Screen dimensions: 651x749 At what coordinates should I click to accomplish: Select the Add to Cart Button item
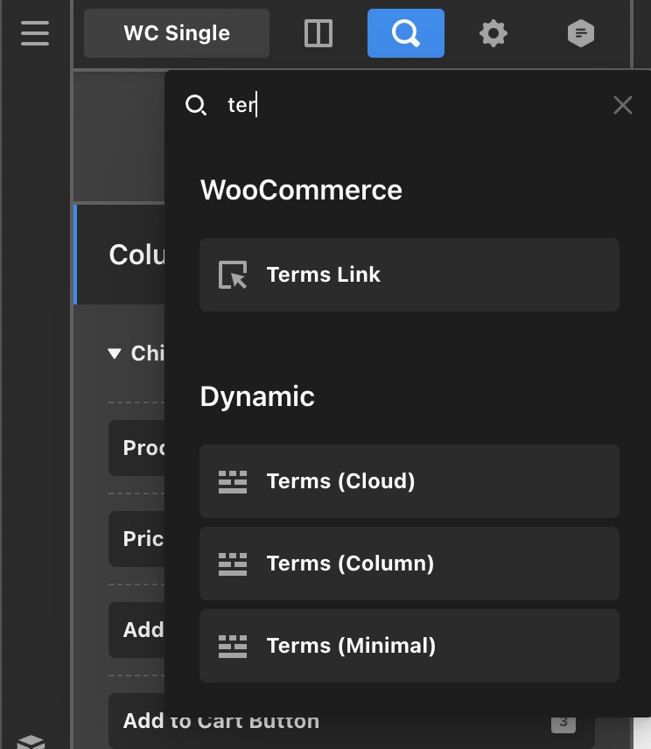pyautogui.click(x=352, y=720)
